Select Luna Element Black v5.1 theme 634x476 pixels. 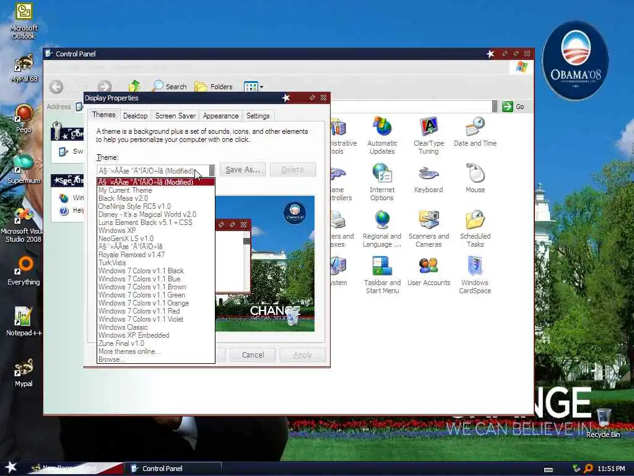(x=155, y=223)
